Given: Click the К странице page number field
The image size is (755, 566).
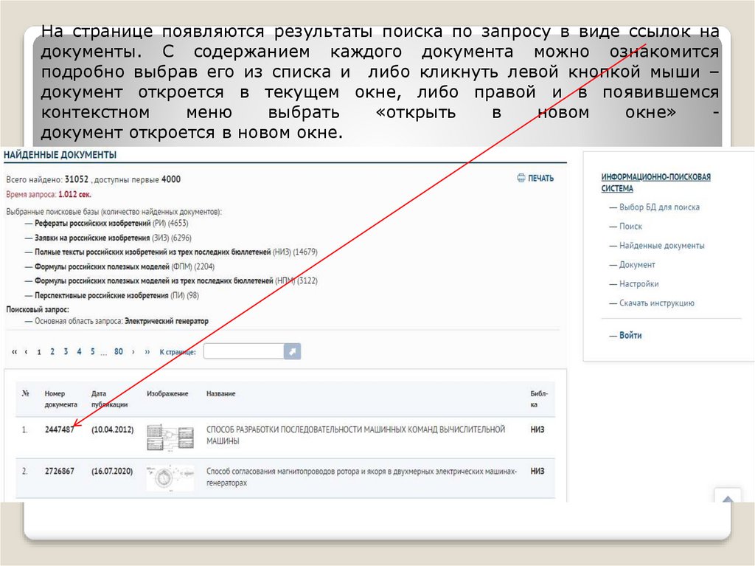Looking at the screenshot, I should (x=243, y=351).
